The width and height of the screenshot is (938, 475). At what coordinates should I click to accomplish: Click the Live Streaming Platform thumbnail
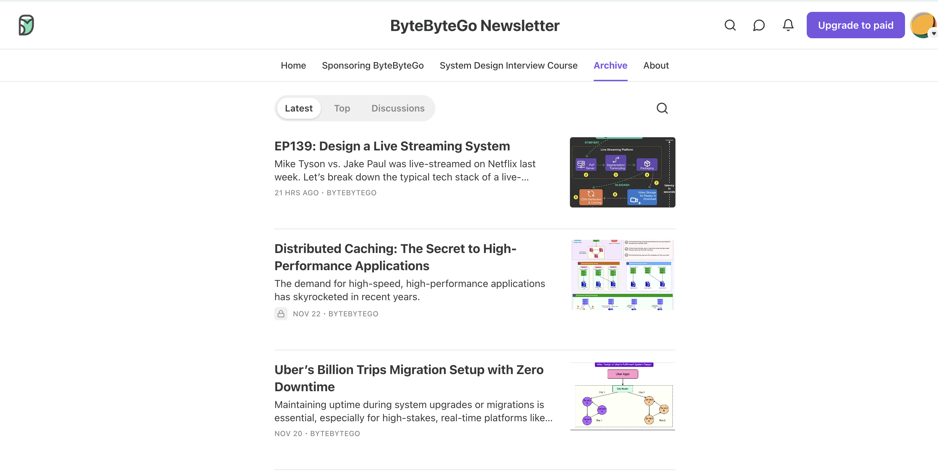622,172
